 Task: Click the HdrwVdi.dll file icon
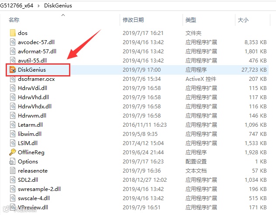tap(13, 88)
